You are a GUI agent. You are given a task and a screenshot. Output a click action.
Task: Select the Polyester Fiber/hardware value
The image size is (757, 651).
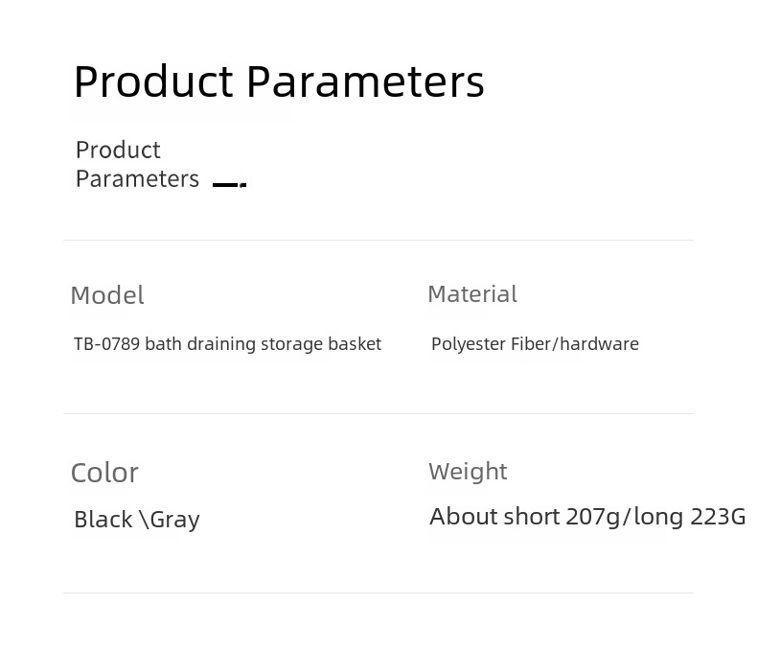coord(535,344)
